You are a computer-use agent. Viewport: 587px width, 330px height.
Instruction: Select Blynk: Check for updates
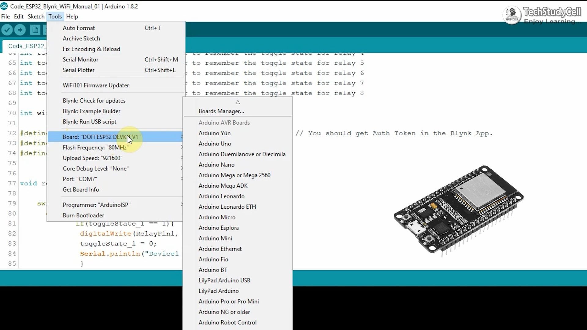tap(94, 100)
